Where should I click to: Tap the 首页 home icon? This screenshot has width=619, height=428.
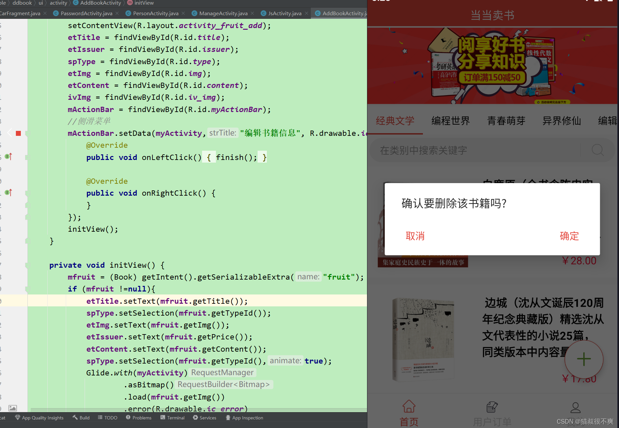[409, 407]
